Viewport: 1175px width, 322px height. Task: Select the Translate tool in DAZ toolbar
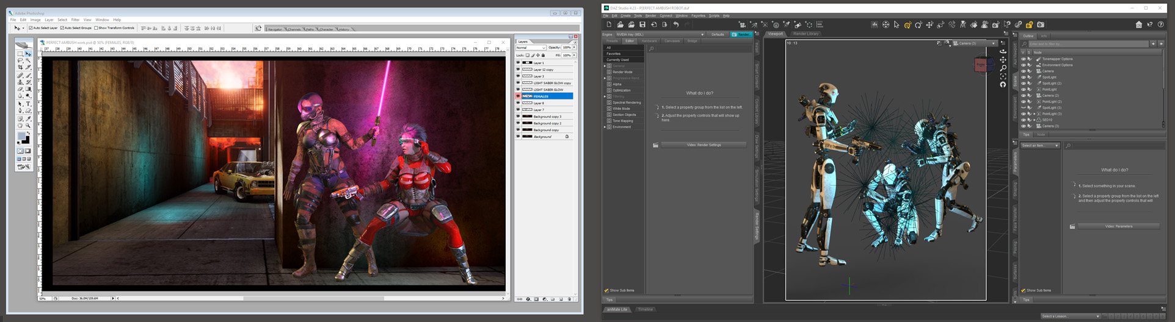[929, 24]
